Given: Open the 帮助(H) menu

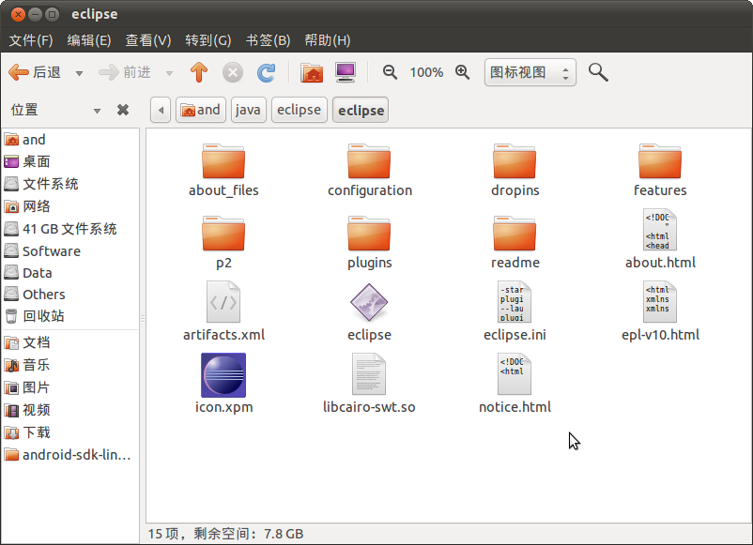Looking at the screenshot, I should [x=328, y=40].
